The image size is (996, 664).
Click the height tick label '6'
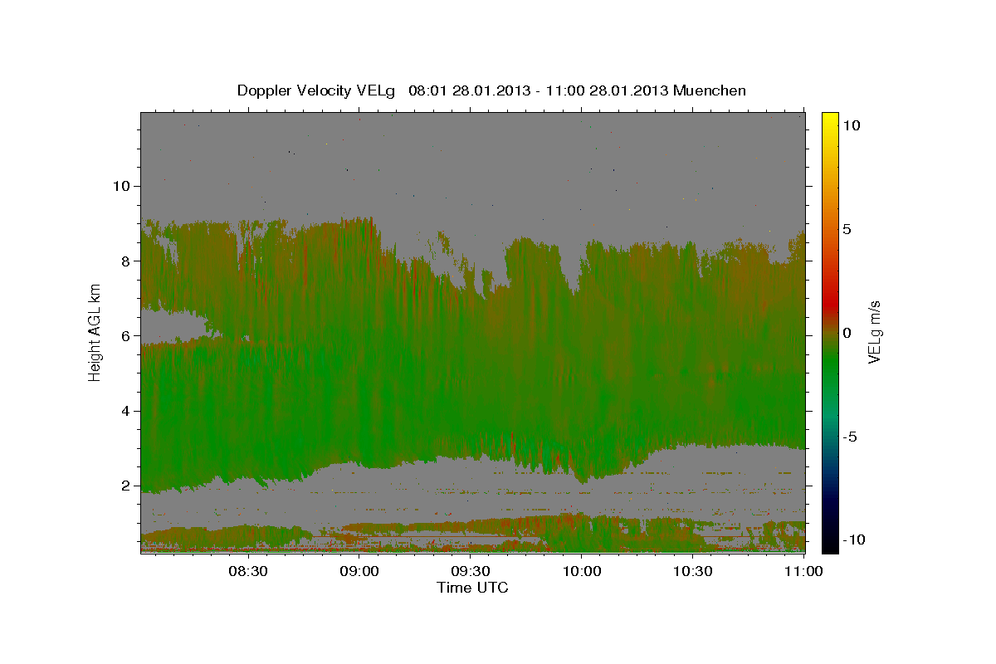coord(127,336)
